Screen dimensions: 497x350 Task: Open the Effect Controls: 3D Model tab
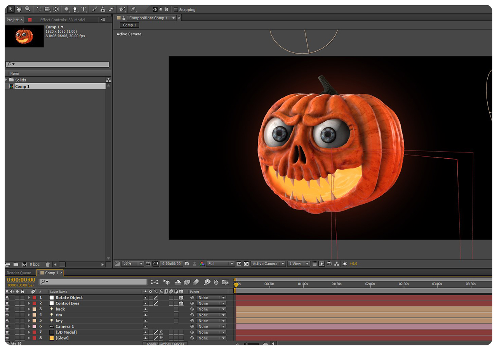(x=63, y=20)
